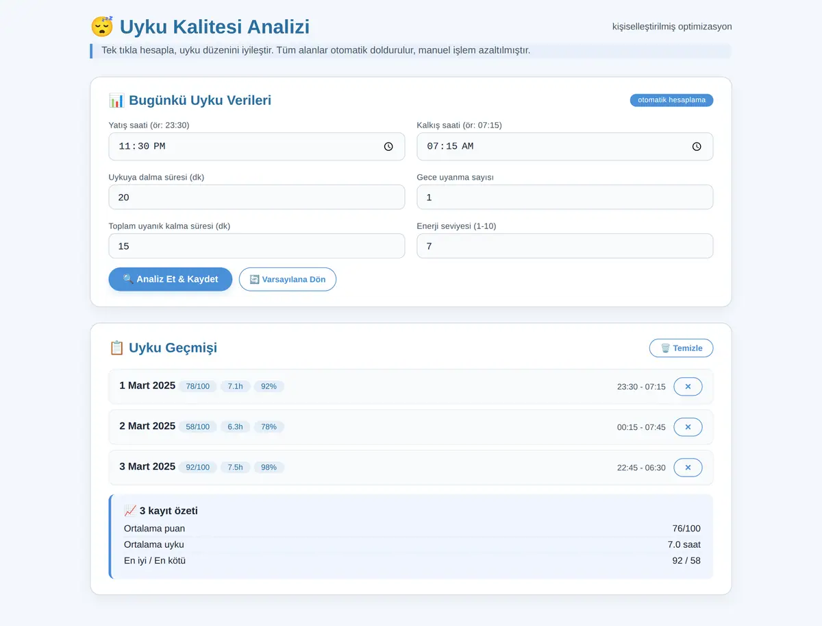This screenshot has width=822, height=626.
Task: Open the wake-up time clock picker icon
Action: pos(697,147)
